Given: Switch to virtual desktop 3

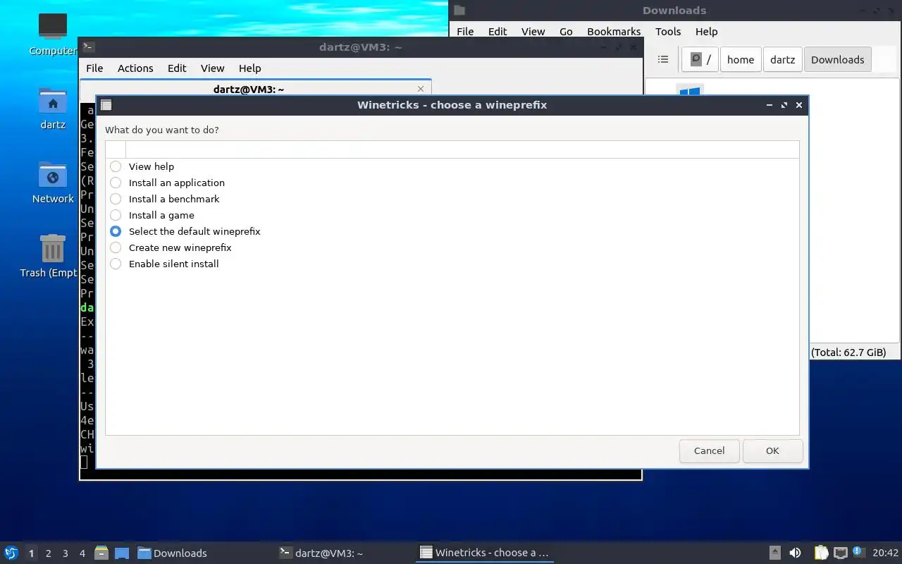Looking at the screenshot, I should pyautogui.click(x=66, y=553).
